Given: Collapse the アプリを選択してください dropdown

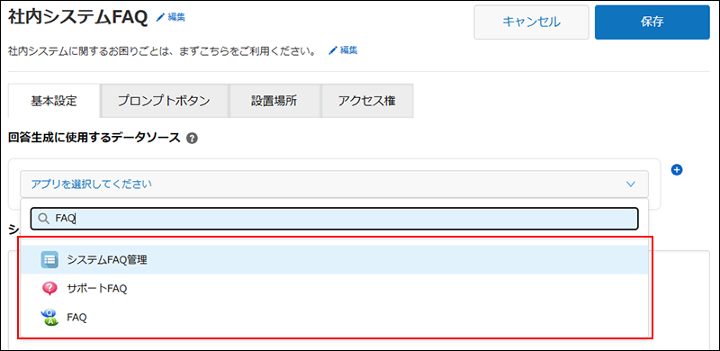Looking at the screenshot, I should pyautogui.click(x=334, y=184).
